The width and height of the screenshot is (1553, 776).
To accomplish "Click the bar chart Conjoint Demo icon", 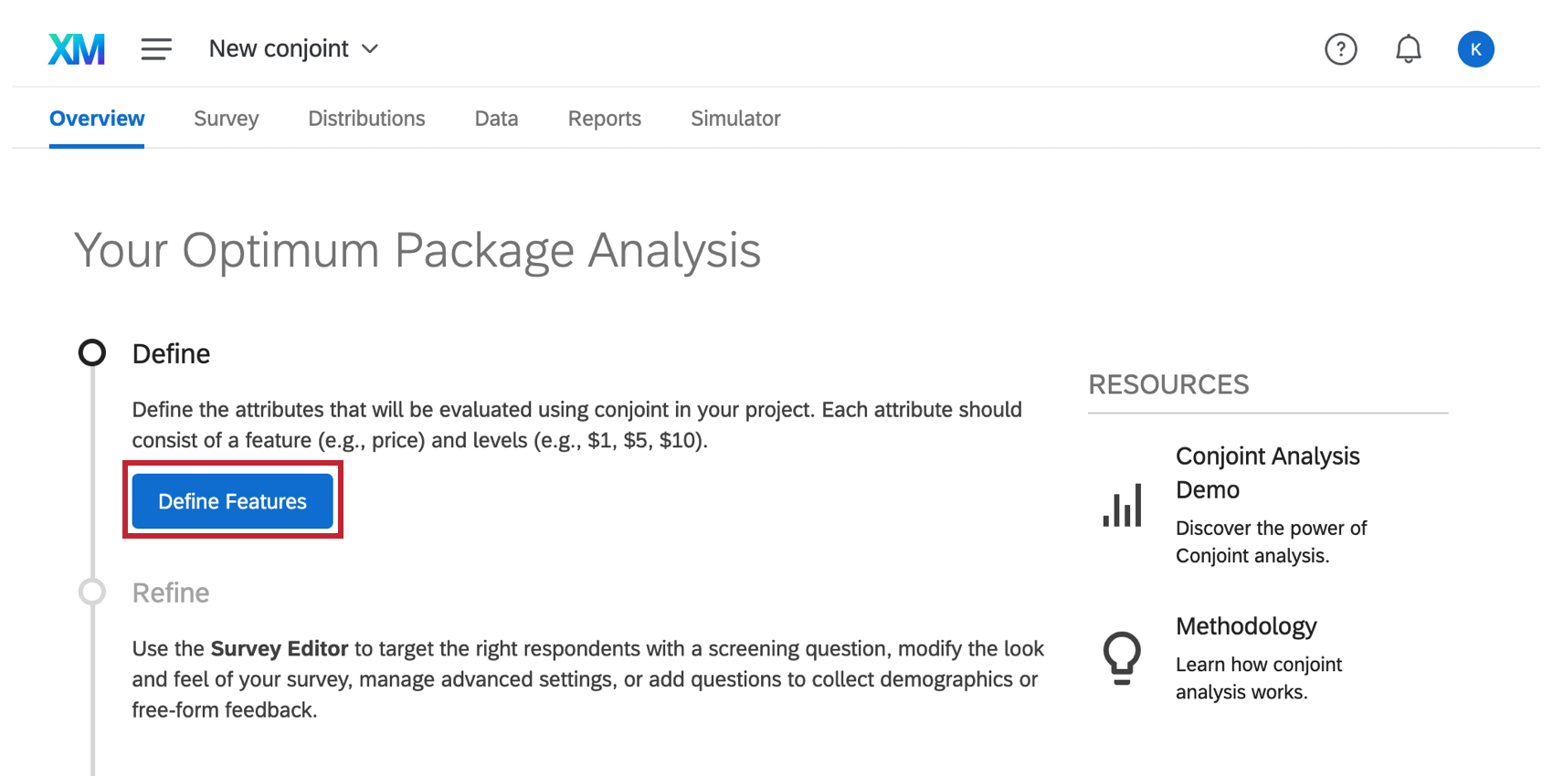I will 1122,505.
